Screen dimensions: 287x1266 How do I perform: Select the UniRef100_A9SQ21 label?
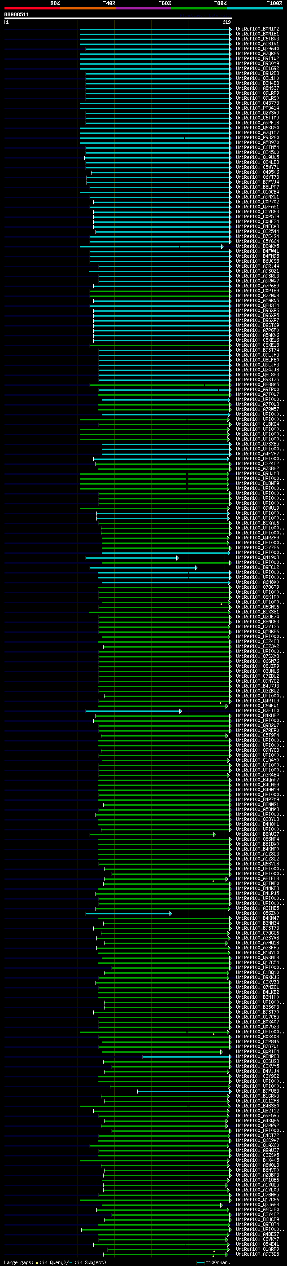click(x=257, y=271)
